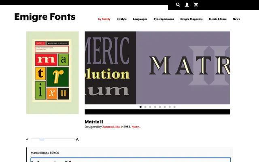The width and height of the screenshot is (259, 162).
Task: Open the shopping cart icon
Action: 196,4
